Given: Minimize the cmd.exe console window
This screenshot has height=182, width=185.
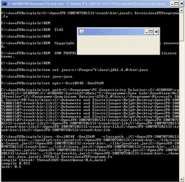Looking at the screenshot, I should pos(172,4).
